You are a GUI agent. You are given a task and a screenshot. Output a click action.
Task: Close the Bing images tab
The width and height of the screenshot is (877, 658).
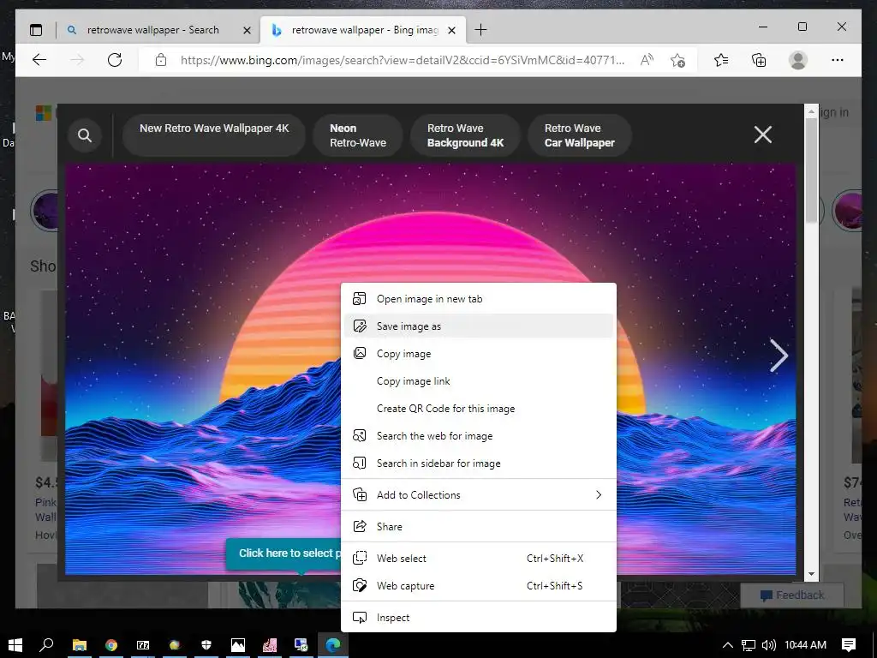[452, 30]
